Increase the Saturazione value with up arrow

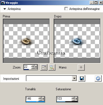(x=73, y=98)
